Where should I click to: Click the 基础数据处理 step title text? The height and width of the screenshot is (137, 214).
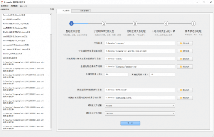pos(73,31)
